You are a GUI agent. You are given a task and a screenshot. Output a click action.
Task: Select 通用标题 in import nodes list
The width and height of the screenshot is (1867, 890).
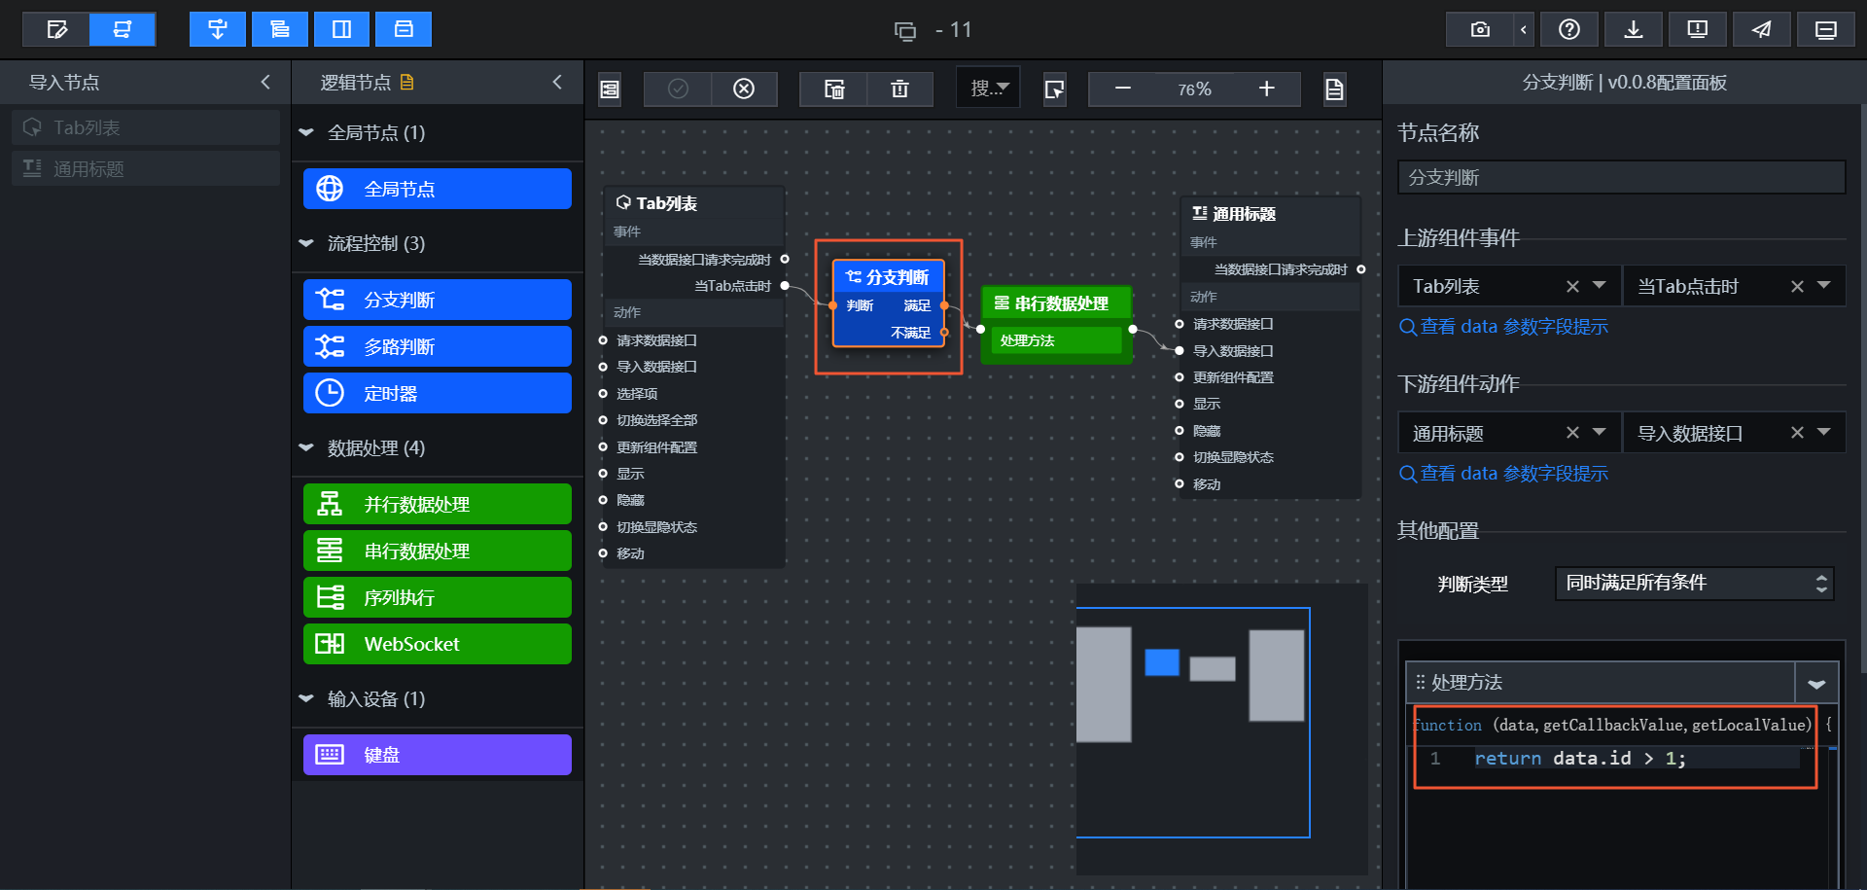click(146, 169)
